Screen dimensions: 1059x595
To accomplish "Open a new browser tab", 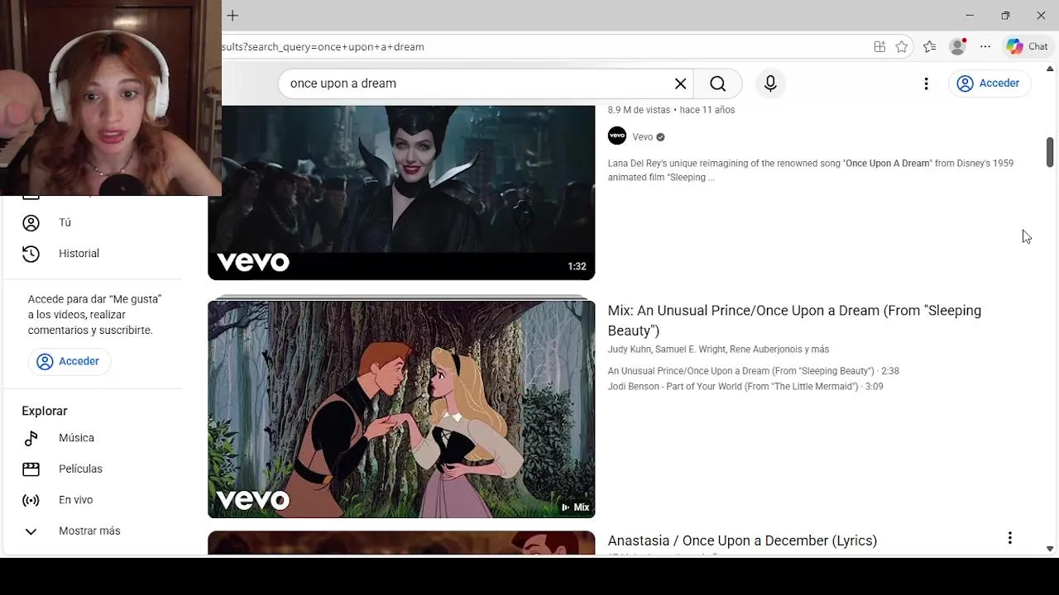I will 232,16.
